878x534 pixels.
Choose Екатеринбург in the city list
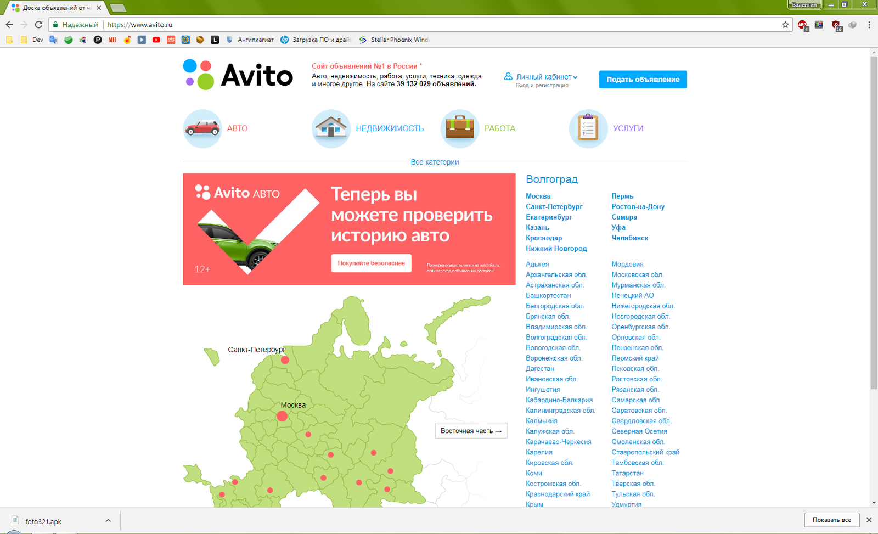(x=549, y=217)
